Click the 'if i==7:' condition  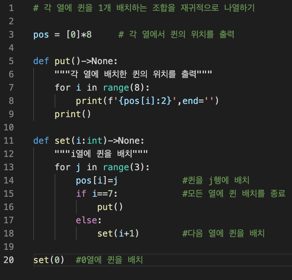pyautogui.click(x=97, y=194)
